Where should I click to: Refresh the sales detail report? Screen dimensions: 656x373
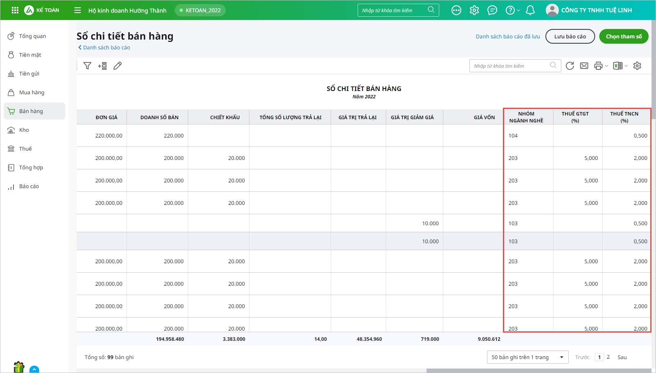[x=570, y=66]
